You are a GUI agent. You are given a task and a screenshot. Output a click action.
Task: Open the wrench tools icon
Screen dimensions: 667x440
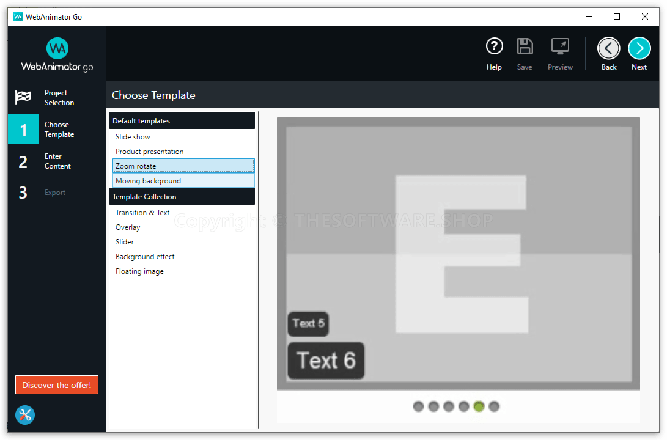tap(25, 415)
